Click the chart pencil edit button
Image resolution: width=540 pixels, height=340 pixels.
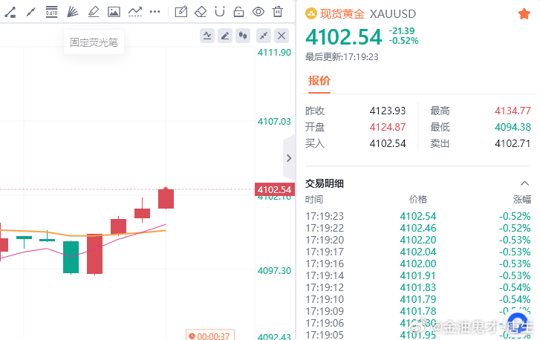click(x=225, y=36)
